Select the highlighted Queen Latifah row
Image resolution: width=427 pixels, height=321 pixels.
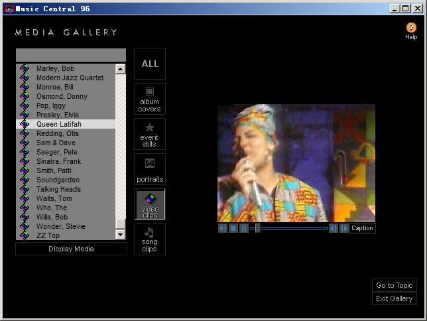pyautogui.click(x=66, y=124)
